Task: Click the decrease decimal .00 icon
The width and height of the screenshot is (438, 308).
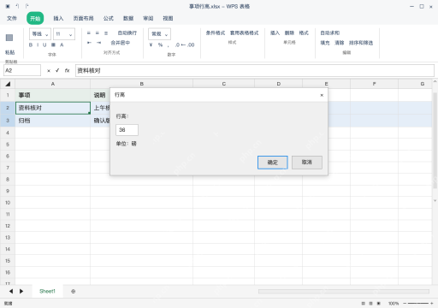Action: [x=191, y=44]
